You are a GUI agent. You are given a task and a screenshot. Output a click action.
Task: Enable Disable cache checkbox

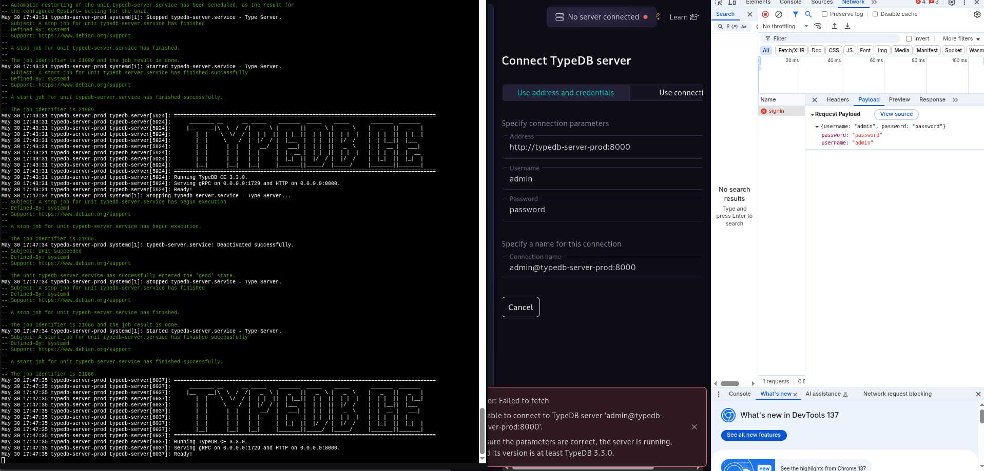[875, 14]
